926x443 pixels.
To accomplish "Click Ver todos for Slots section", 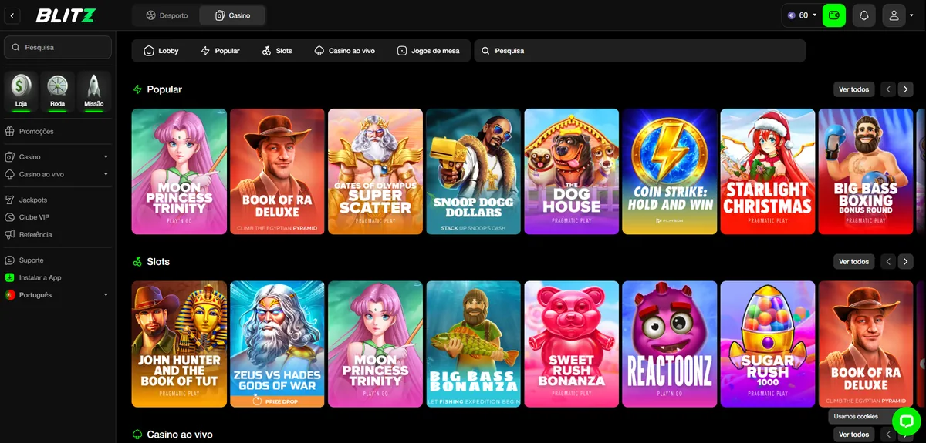I will click(x=854, y=262).
